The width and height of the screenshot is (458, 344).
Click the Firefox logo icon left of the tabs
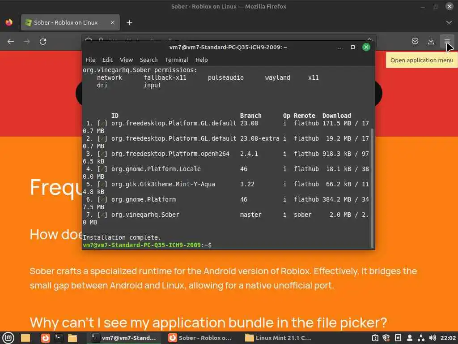[x=9, y=22]
